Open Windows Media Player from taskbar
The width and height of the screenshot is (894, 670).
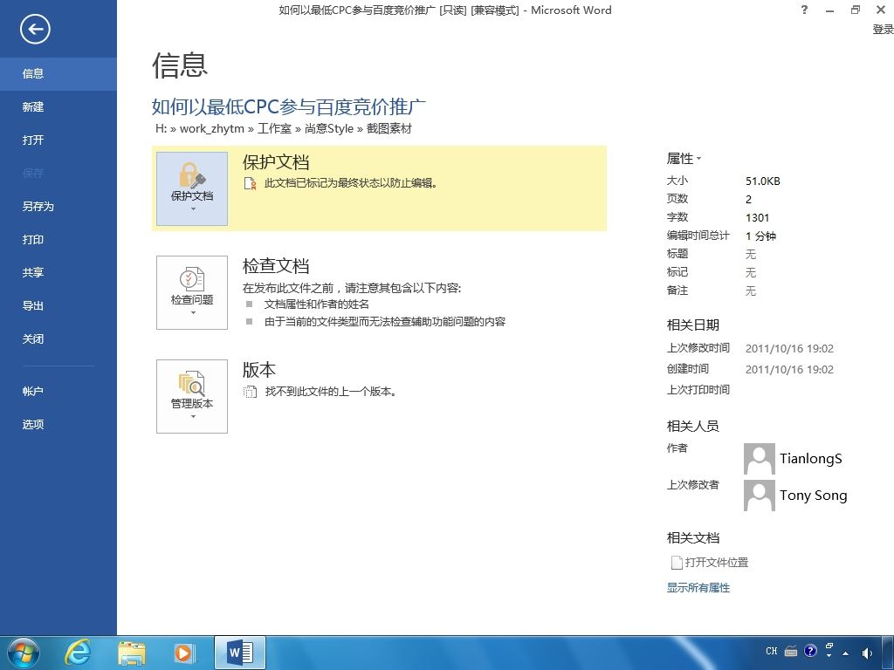click(x=183, y=653)
